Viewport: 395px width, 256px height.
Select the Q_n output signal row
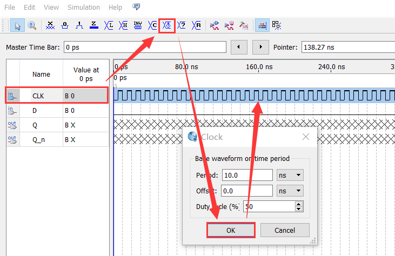[57, 139]
